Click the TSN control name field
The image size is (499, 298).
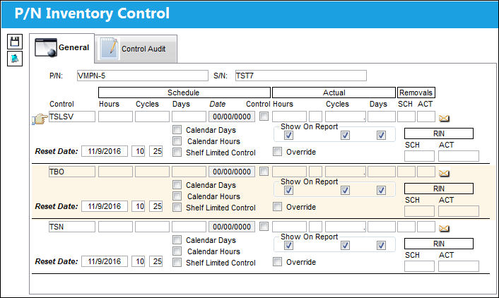click(x=72, y=227)
